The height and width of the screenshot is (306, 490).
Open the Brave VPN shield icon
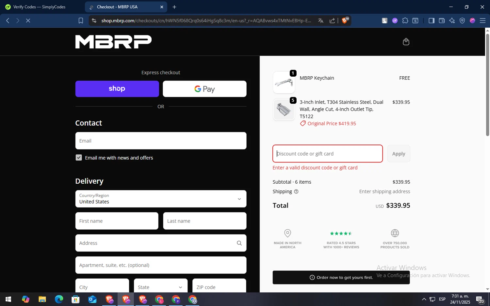point(462,21)
